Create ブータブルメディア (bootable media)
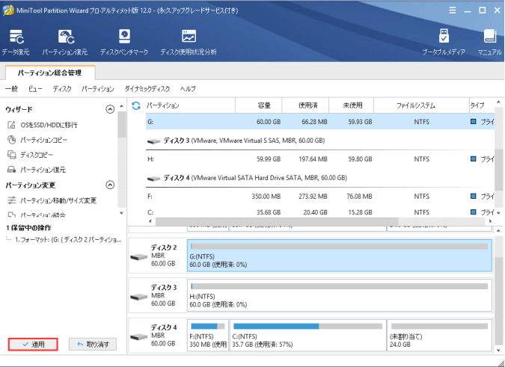505x367 pixels. (444, 42)
